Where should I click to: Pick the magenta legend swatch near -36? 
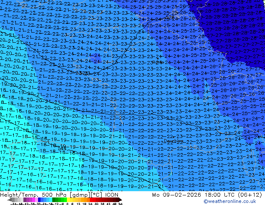33,200
